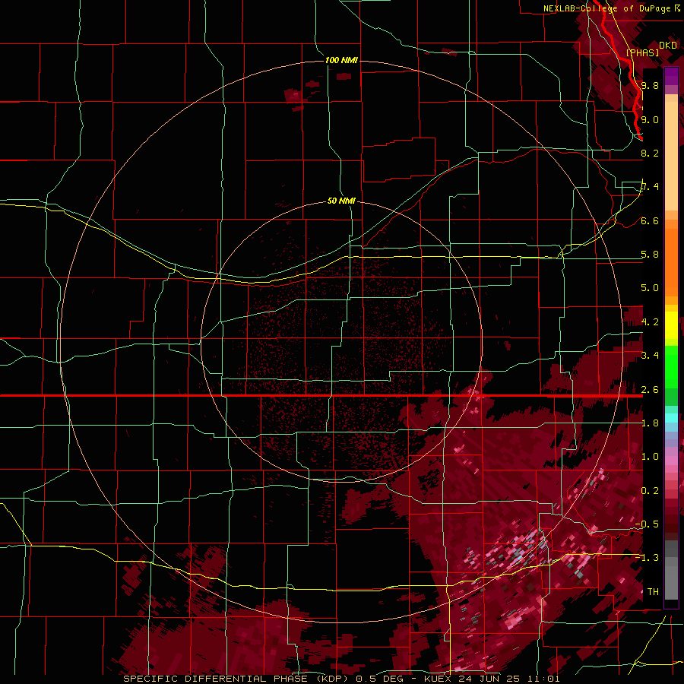Click the 0.2 scale value
Viewport: 684px width, 684px height.
650,491
